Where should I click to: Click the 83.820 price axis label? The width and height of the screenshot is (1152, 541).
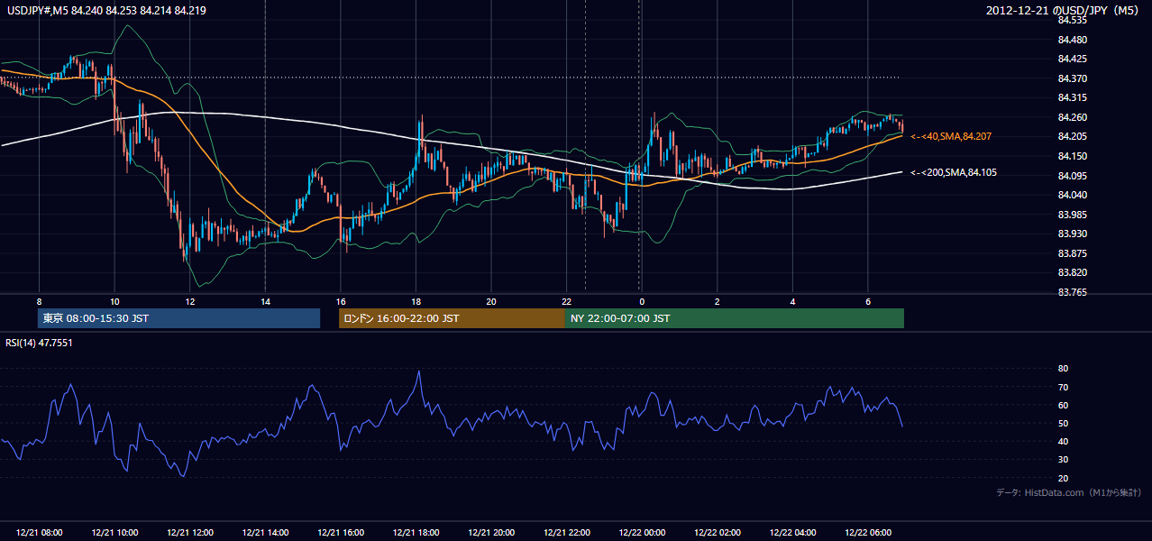[1074, 272]
